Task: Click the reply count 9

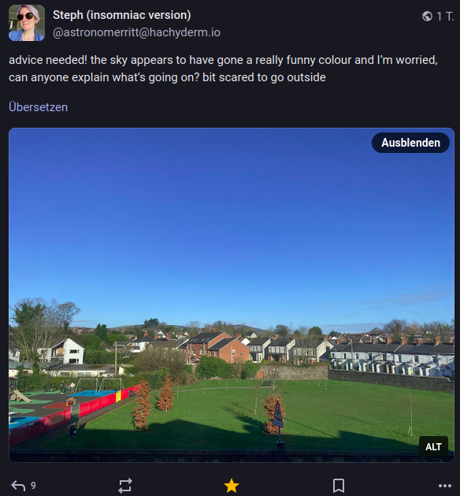Action: click(33, 486)
